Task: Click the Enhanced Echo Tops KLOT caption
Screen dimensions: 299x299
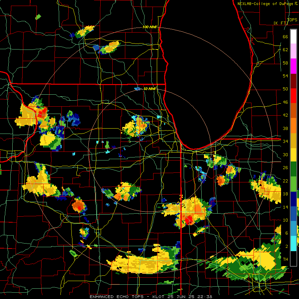Action: (x=151, y=297)
